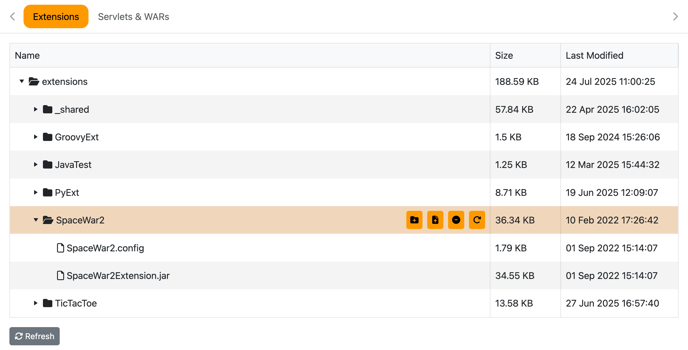Click the SpaceWar2Extension.jar file icon
Viewport: 688px width, 350px height.
[60, 275]
